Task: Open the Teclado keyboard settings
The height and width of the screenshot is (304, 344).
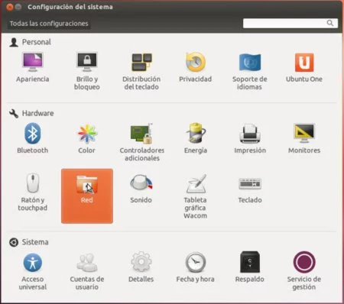Action: pos(250,189)
